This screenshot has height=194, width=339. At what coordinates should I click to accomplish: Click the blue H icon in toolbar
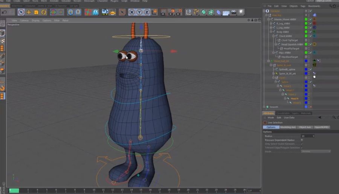tap(70, 12)
